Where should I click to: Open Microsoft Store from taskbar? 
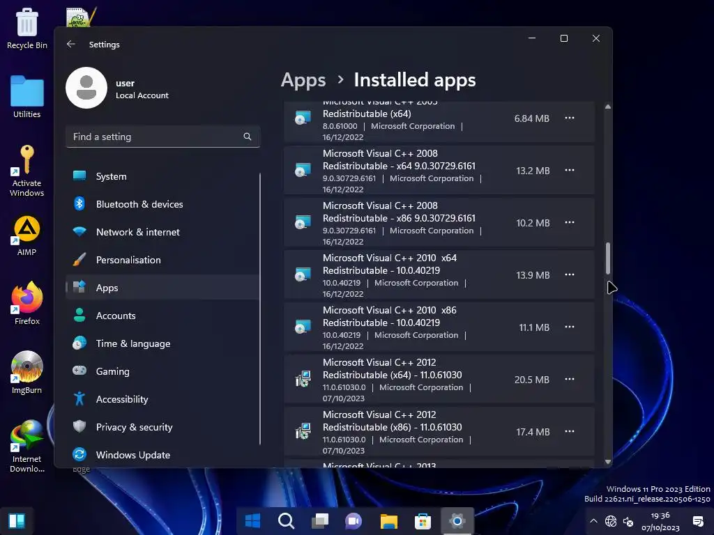click(x=423, y=520)
